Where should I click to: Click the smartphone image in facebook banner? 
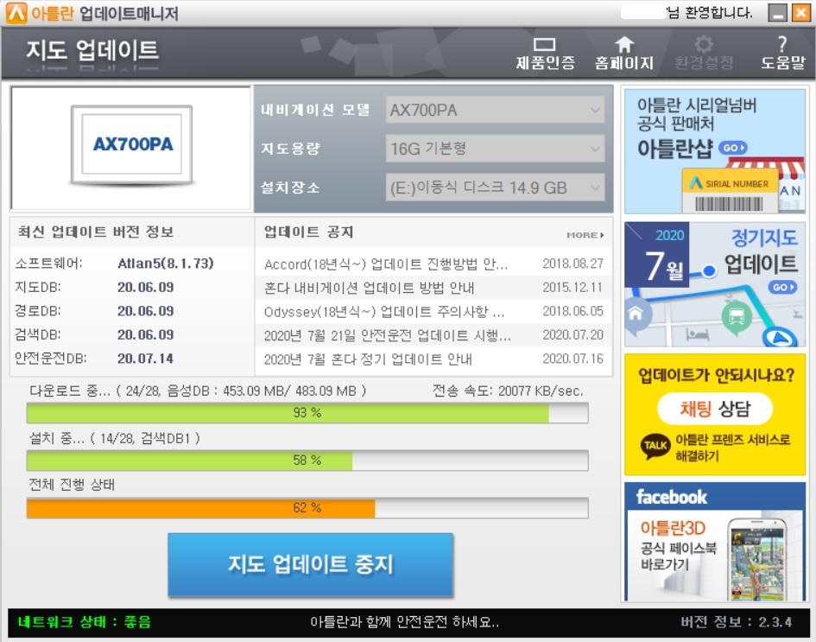tap(758, 560)
